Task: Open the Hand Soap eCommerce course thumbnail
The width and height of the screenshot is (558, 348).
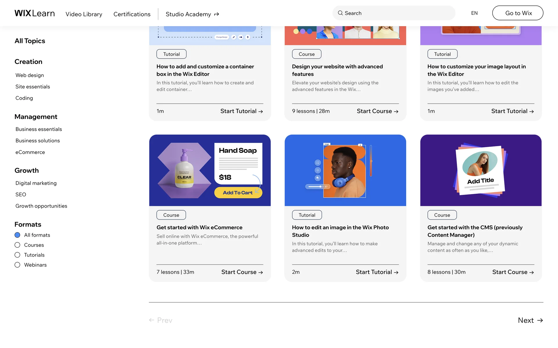Action: point(210,170)
